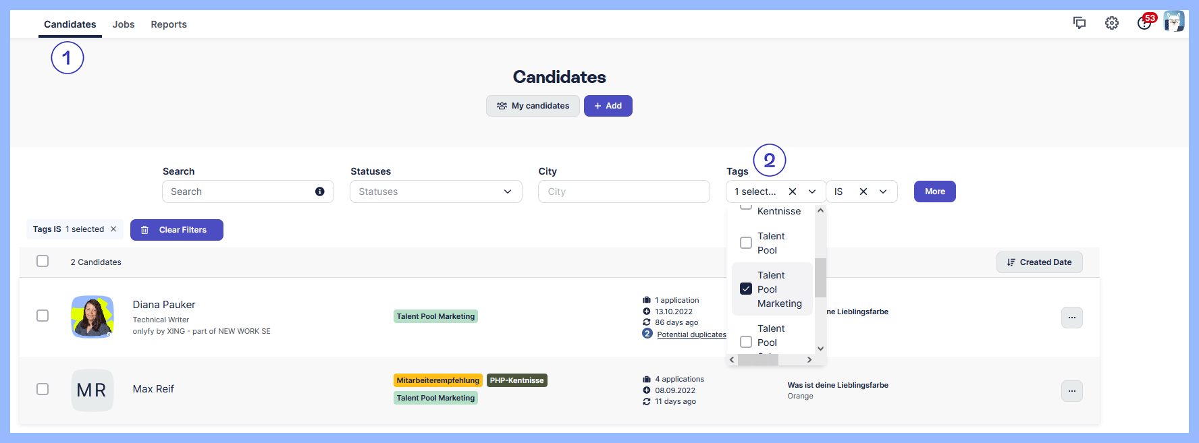Open more actions for Diana Pauker
The image size is (1199, 443).
[1071, 318]
